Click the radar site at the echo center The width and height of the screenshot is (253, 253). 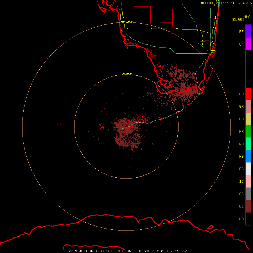[x=126, y=126]
